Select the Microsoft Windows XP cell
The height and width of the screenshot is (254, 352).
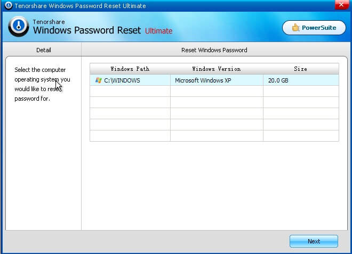217,80
